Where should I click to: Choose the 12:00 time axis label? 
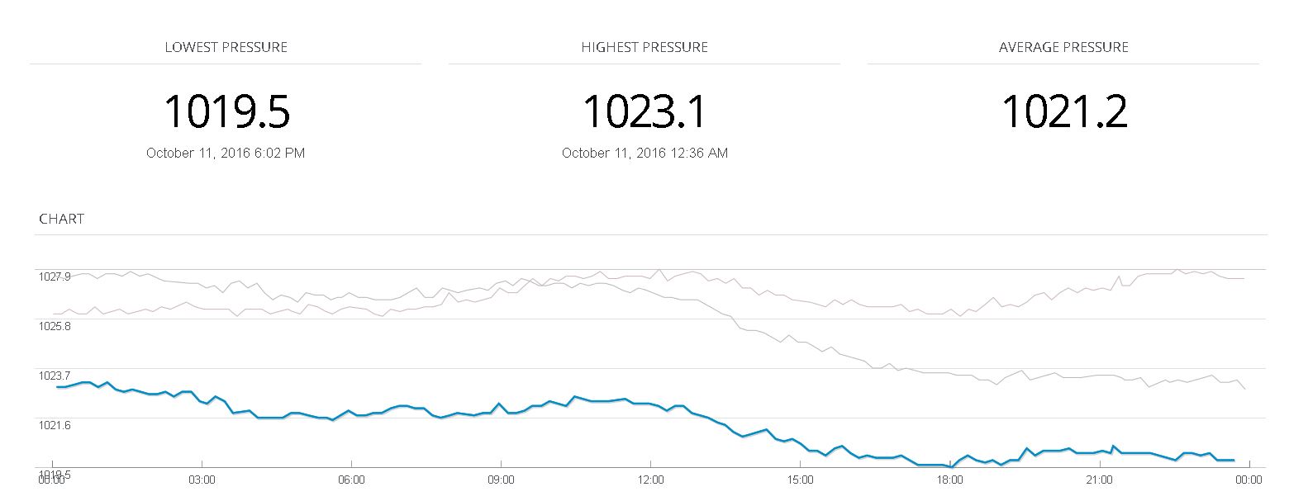click(650, 479)
